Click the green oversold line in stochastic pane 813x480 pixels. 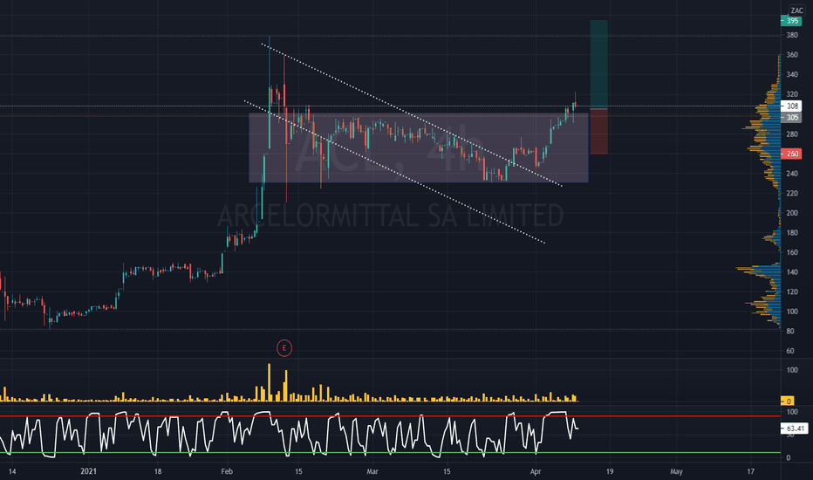[390, 452]
